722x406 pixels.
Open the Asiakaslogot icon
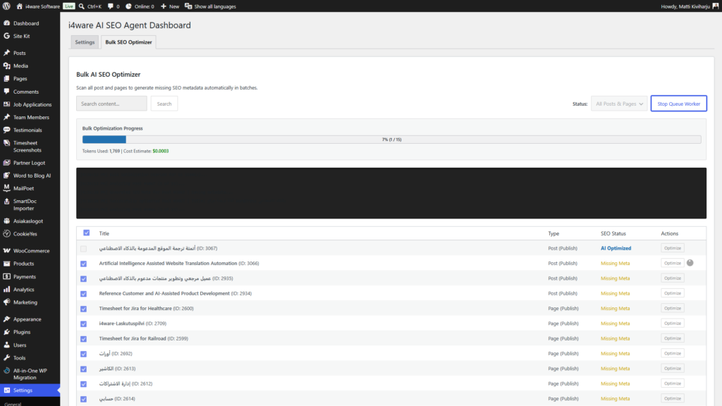tap(7, 221)
